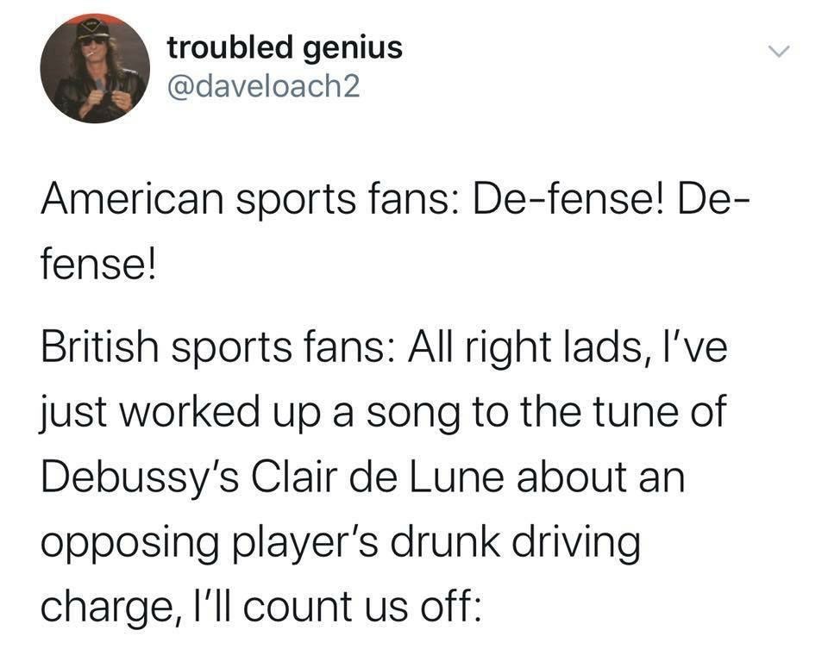Click the cap in the avatar photo
828x649 pixels.
[x=91, y=29]
